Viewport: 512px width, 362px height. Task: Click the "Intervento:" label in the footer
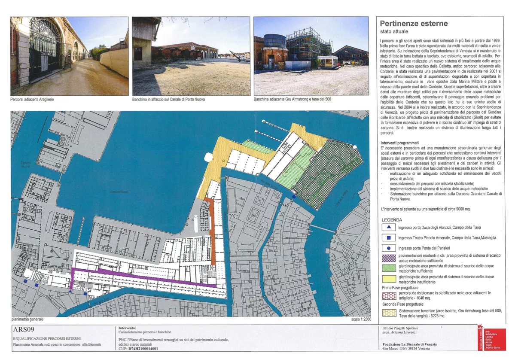127,328
